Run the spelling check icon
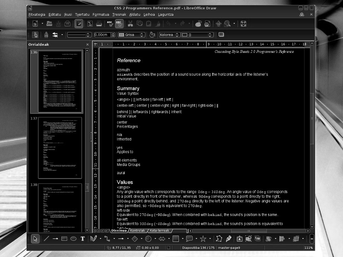Image resolution: width=343 pixels, height=257 pixels. (110, 24)
